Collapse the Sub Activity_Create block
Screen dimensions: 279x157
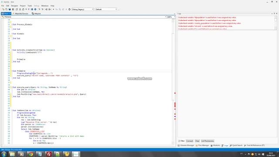pos(12,50)
